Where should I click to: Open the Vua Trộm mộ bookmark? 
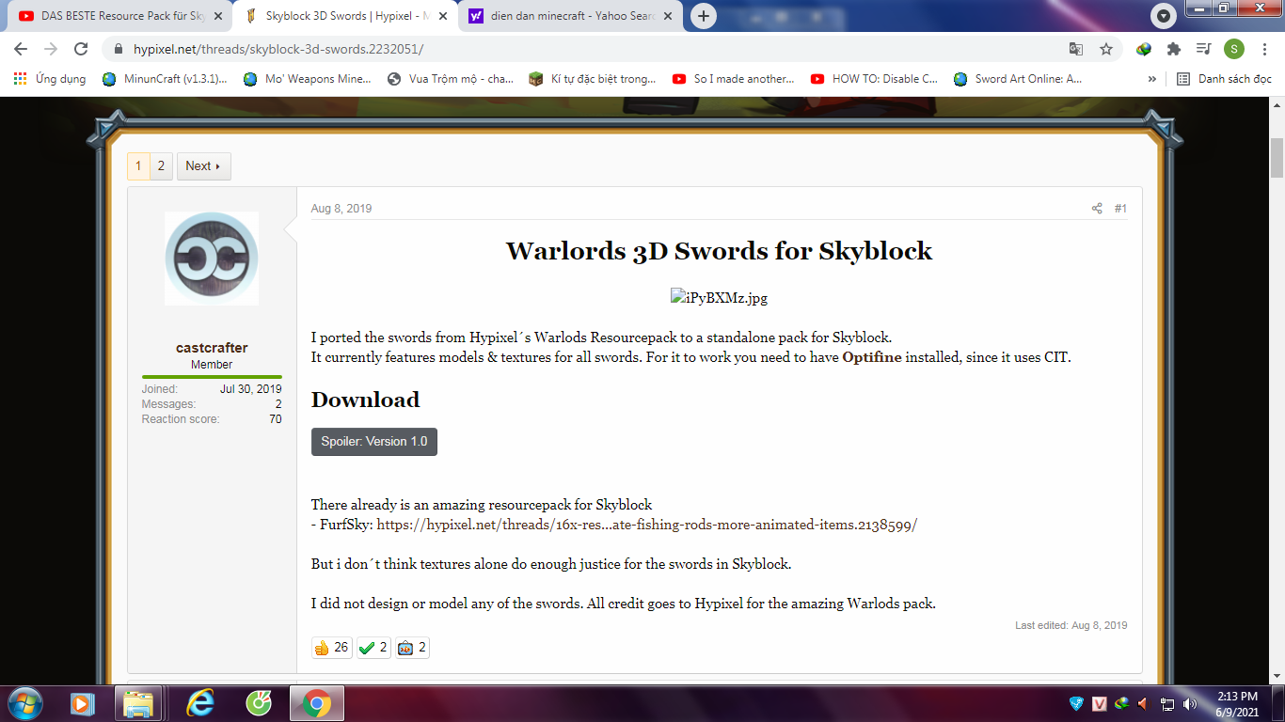click(451, 79)
